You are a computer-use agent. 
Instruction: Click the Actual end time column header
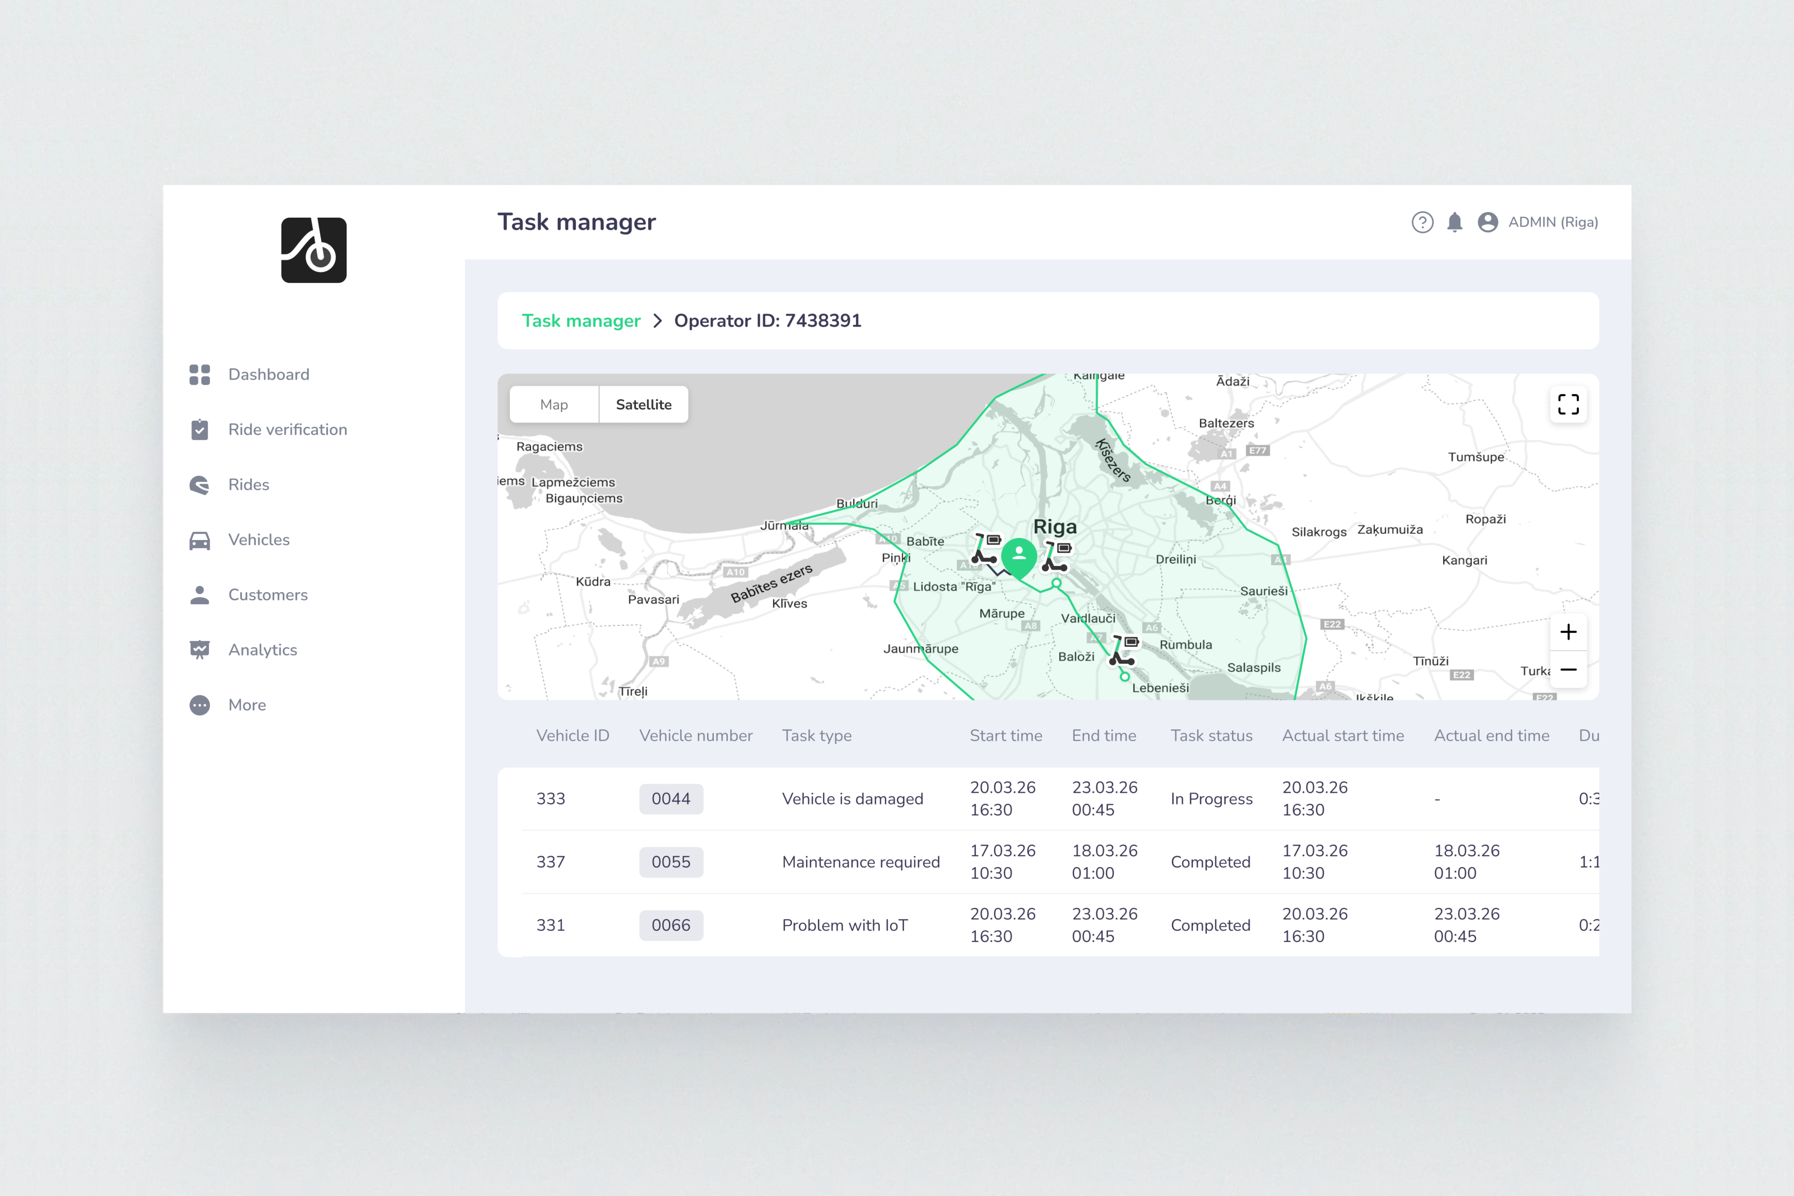tap(1491, 735)
